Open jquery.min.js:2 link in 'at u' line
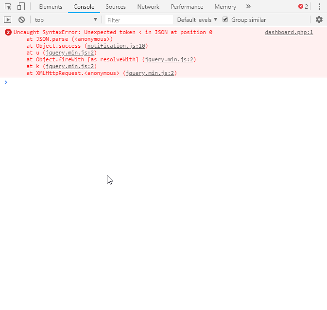This screenshot has width=327, height=310. coord(69,53)
